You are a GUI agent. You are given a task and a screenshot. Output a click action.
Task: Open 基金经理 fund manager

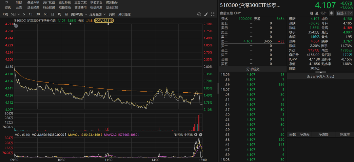click(x=33, y=8)
